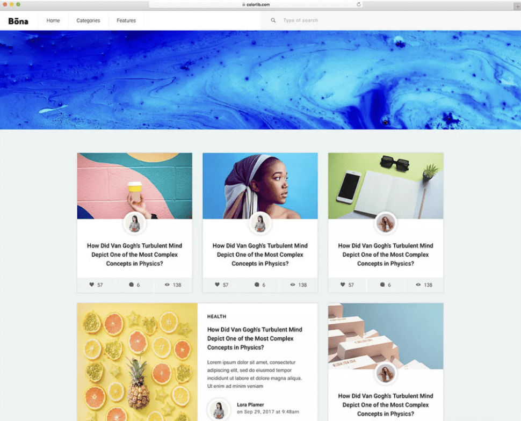Click the author avatar on the notebook card
This screenshot has width=521, height=421.
click(x=386, y=223)
